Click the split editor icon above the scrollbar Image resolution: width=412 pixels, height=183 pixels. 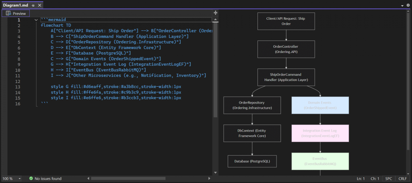coord(216,12)
